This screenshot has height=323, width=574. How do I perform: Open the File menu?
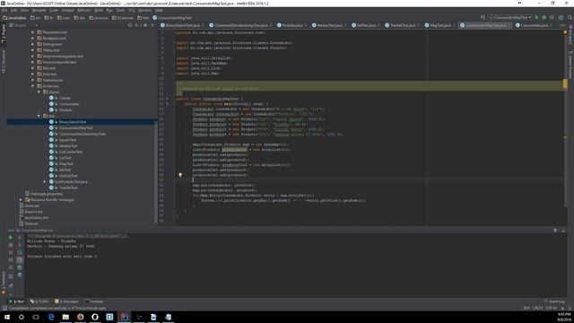point(4,10)
